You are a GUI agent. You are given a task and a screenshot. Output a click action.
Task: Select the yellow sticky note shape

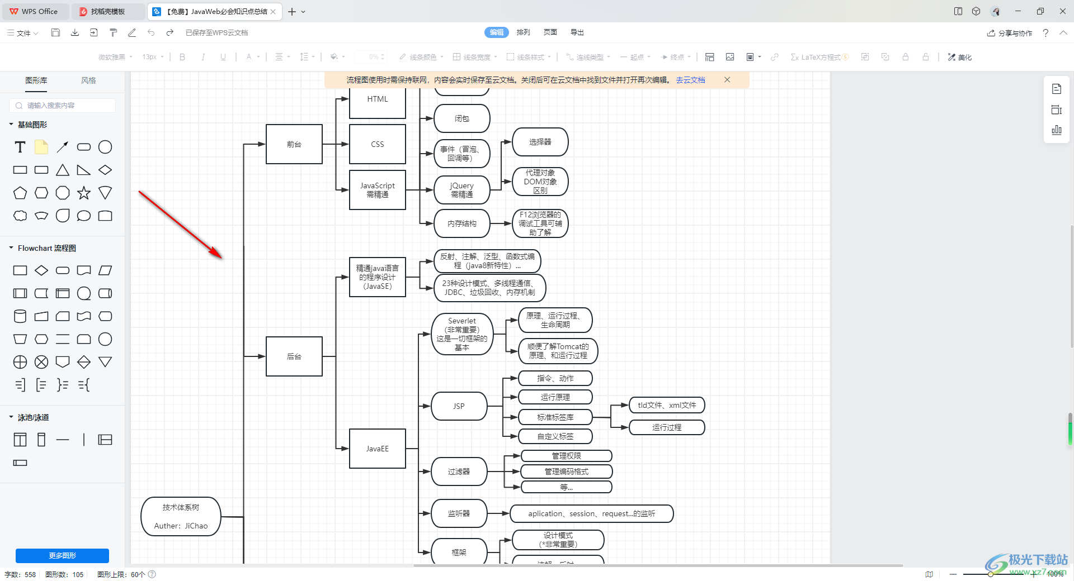41,147
